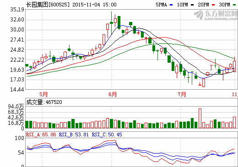Click the 16.8万 volume axis label
The height and width of the screenshot is (167, 238).
[x=16, y=123]
